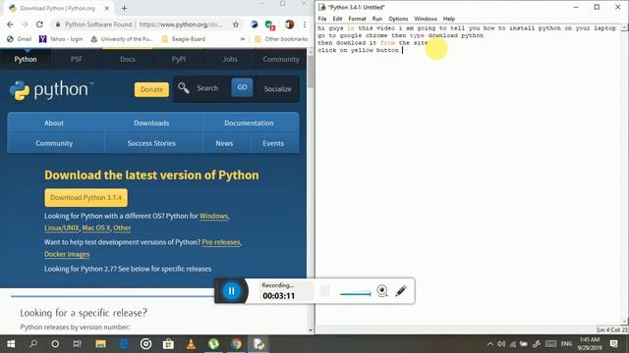Click the python logo on the site
The height and width of the screenshot is (353, 629).
click(x=51, y=89)
